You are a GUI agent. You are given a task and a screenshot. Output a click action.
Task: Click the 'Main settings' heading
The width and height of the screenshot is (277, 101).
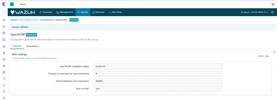coord(19,54)
